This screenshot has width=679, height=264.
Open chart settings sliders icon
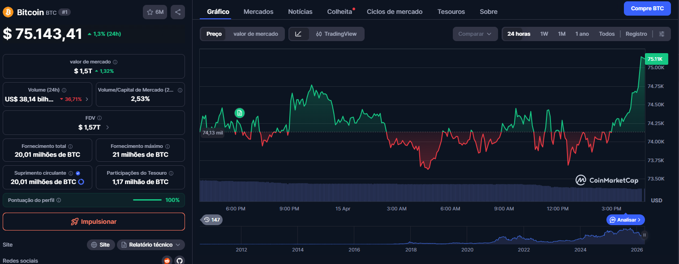coord(662,34)
